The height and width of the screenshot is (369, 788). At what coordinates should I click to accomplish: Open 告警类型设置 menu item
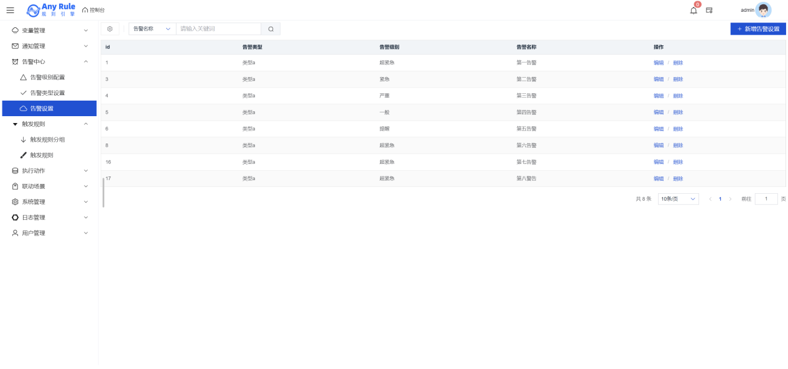pos(49,93)
